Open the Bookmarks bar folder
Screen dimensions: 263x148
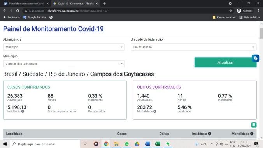pos(12,17)
